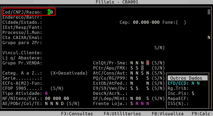
Task: Select the Tipo Atividade value 0
Action: 46,94
